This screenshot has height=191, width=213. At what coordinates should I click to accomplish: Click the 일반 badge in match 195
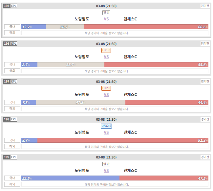click(x=106, y=12)
